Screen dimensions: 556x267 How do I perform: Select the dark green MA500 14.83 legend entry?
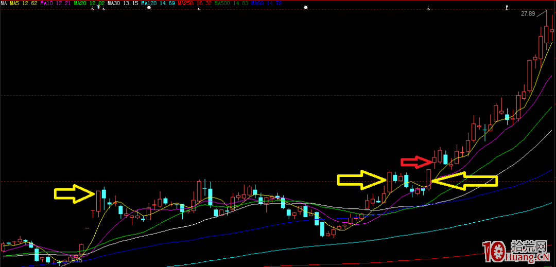pos(231,3)
